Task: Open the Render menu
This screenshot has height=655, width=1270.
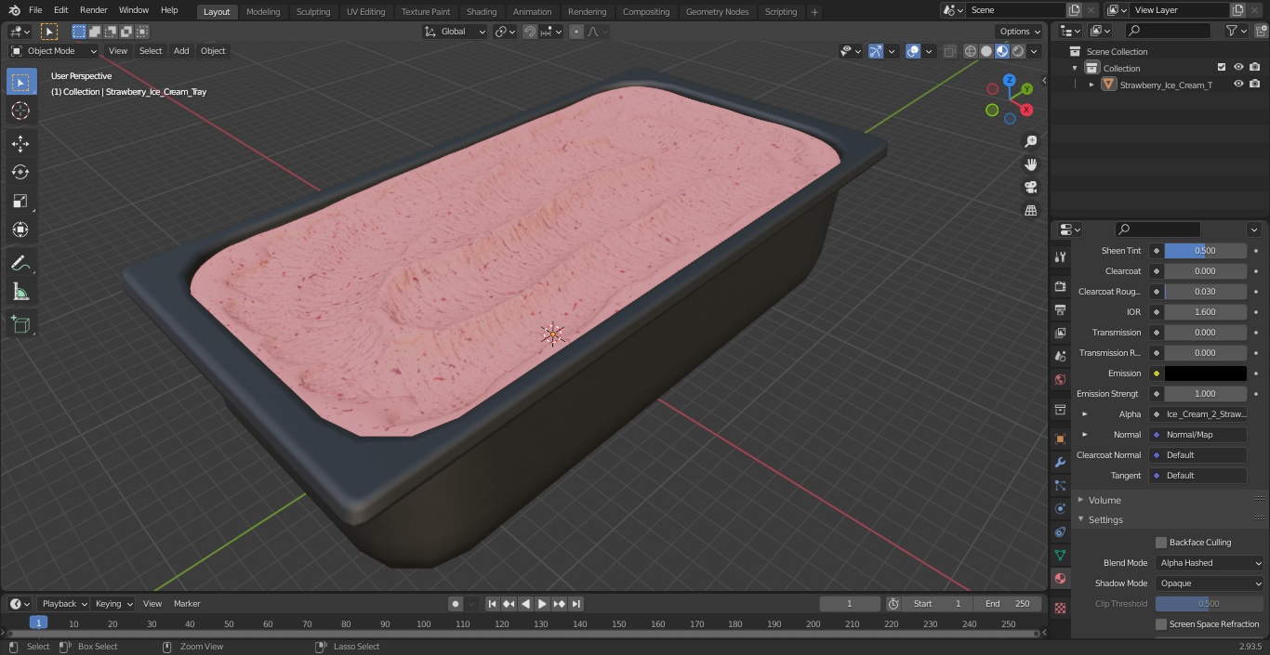Action: 93,10
